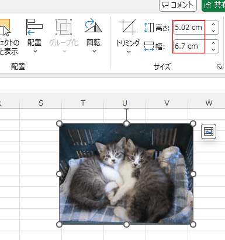Decrease height with the down stepper arrow
Viewport: 225px width, 240px height.
click(x=213, y=31)
